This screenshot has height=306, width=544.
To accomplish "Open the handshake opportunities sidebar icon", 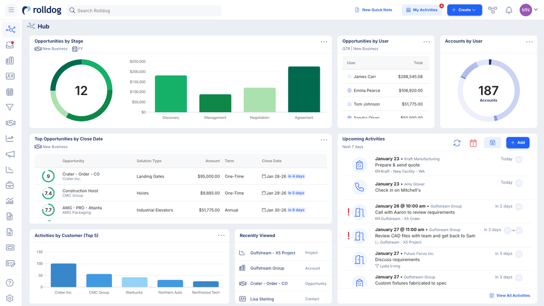I will (11, 123).
